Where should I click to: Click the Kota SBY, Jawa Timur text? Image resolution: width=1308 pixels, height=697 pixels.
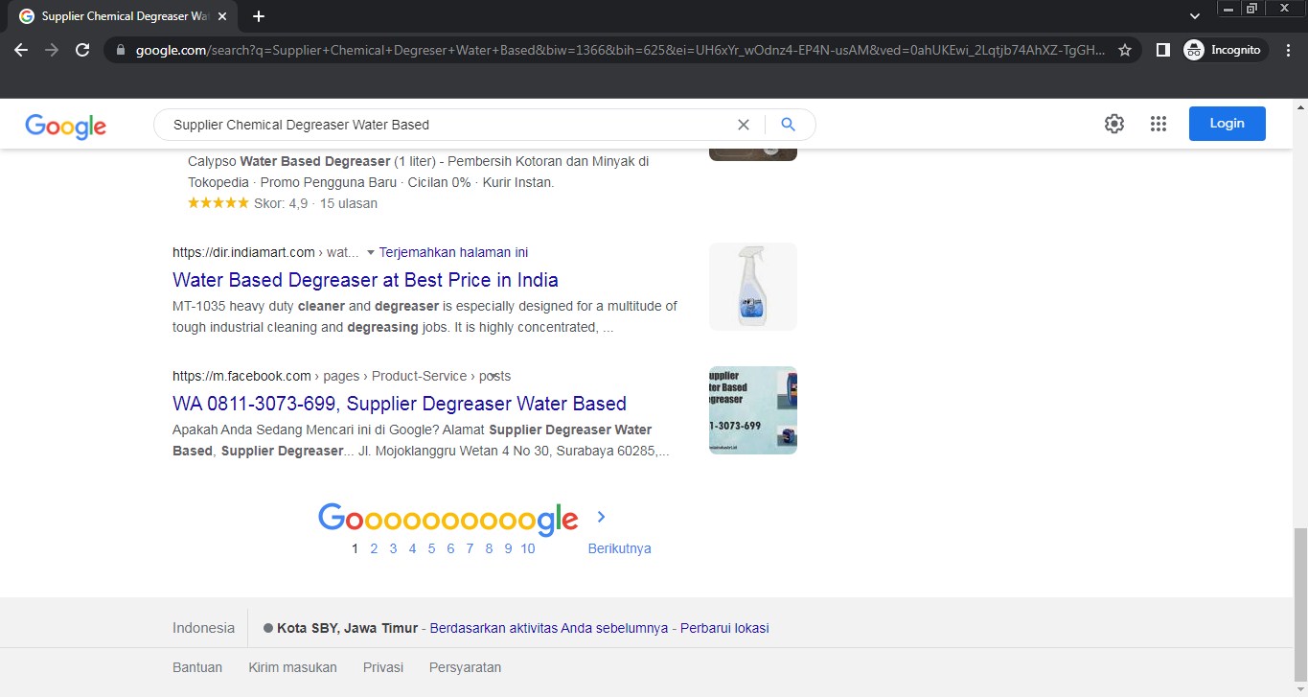[x=347, y=628]
